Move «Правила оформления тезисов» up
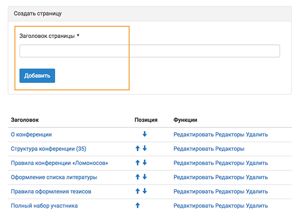Viewport: 298px width, 223px height. point(138,191)
